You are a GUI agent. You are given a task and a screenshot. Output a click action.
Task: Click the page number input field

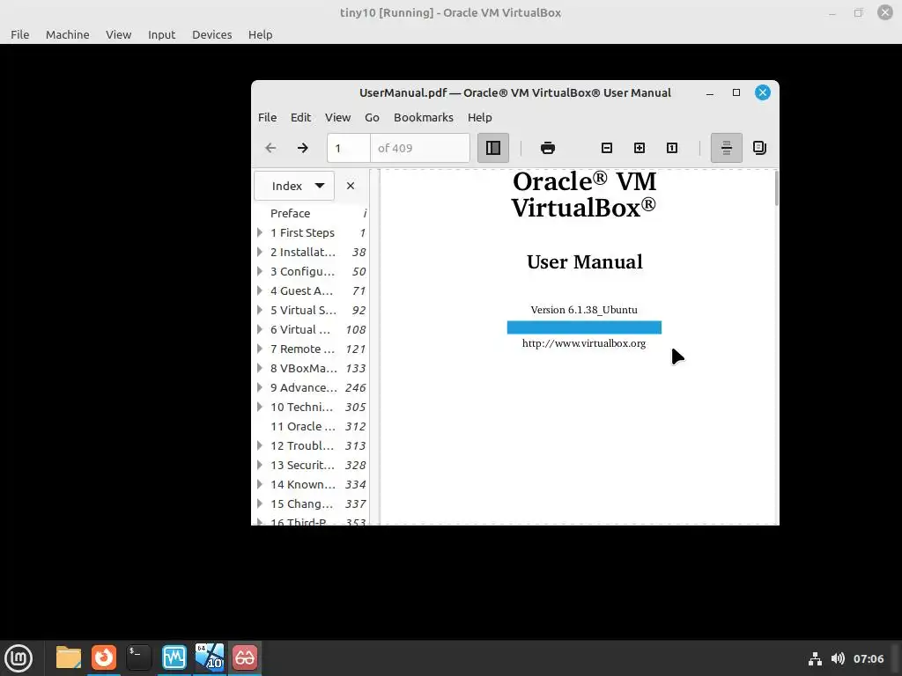349,148
